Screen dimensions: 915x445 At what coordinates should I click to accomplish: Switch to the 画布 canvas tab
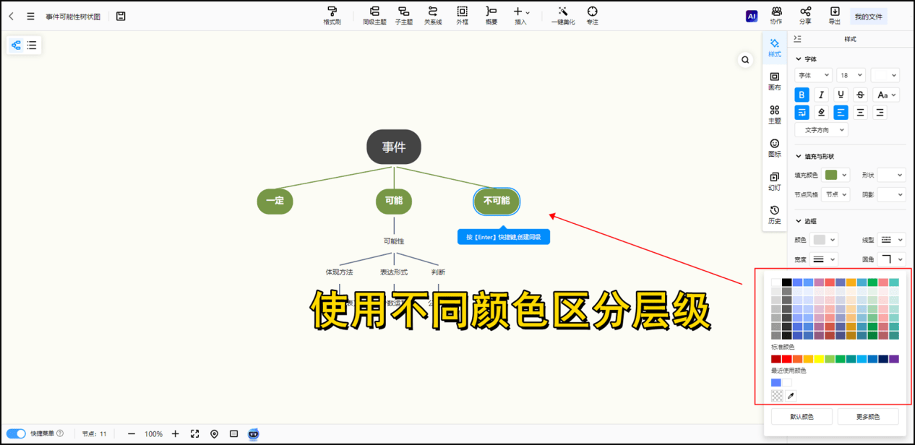pos(774,81)
